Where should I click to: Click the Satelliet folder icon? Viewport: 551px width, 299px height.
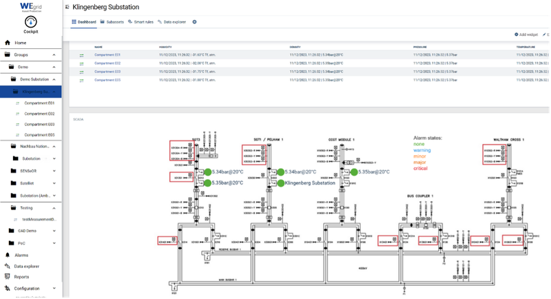(x=13, y=183)
